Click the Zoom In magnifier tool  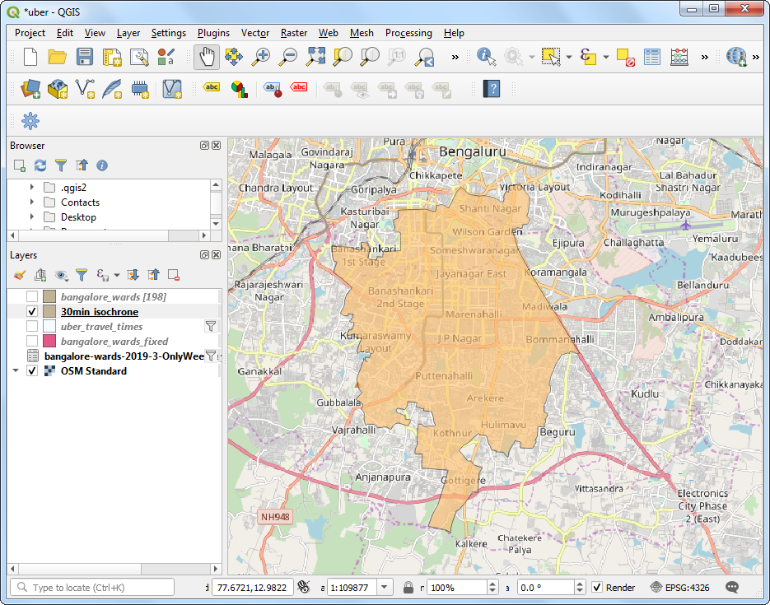261,57
